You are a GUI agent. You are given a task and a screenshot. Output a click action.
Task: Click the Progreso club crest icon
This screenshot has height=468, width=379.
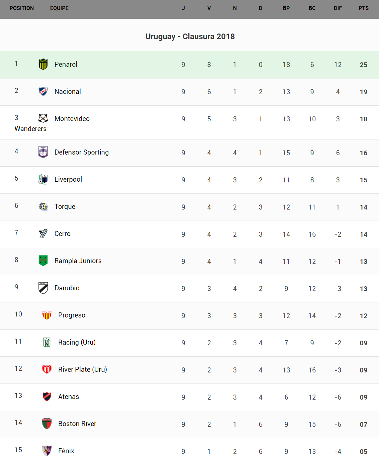click(47, 315)
